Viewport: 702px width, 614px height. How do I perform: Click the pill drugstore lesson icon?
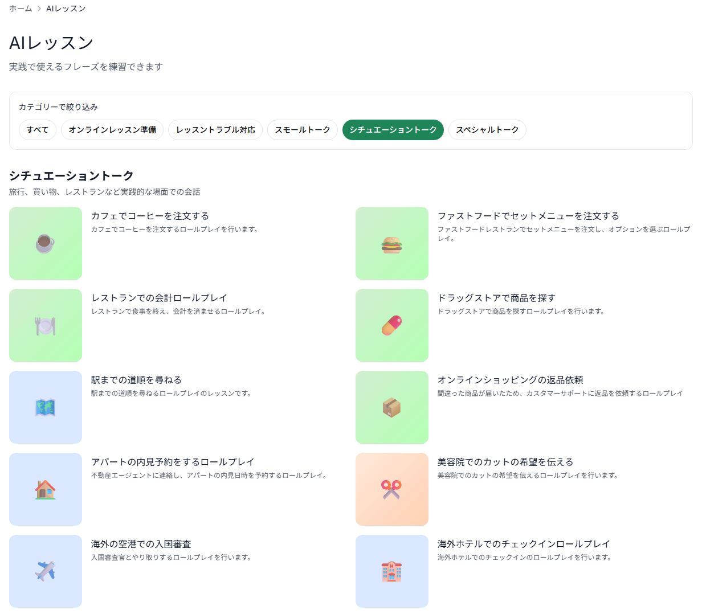[x=392, y=325]
